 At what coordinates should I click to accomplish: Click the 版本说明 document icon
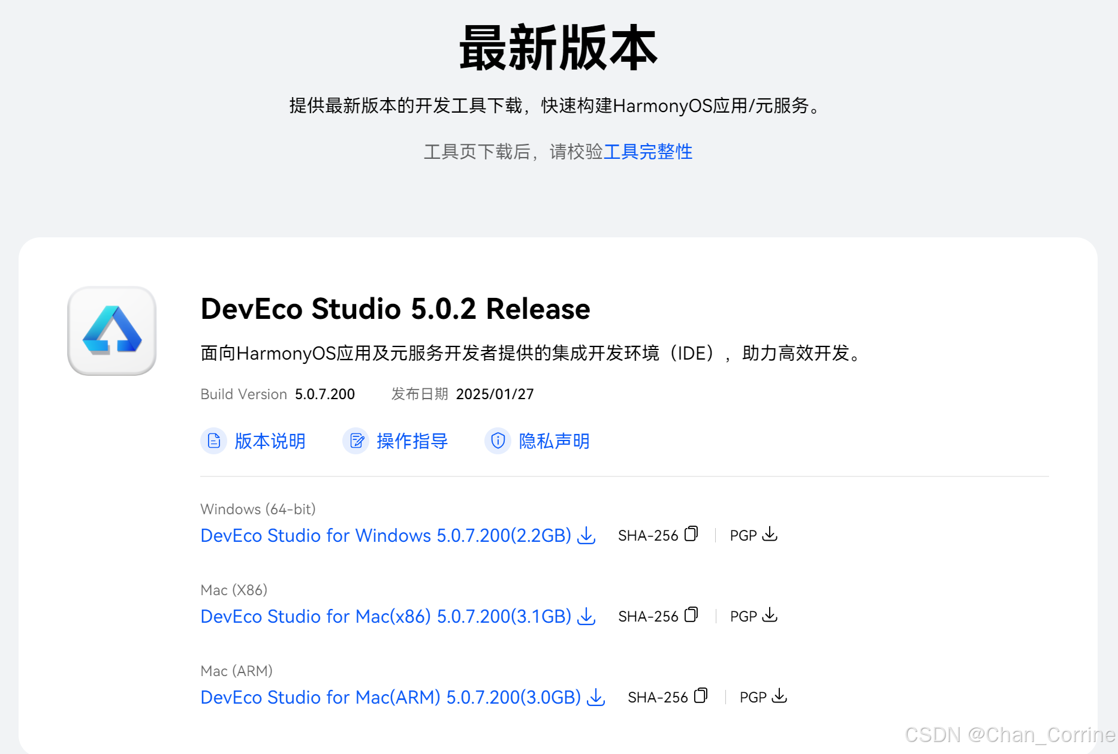pos(213,441)
